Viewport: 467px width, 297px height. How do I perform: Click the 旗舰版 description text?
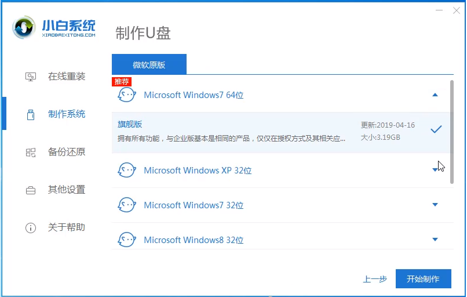point(231,139)
